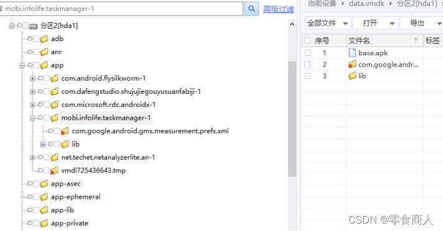
Task: Click the 标签 column header
Action: tap(432, 40)
